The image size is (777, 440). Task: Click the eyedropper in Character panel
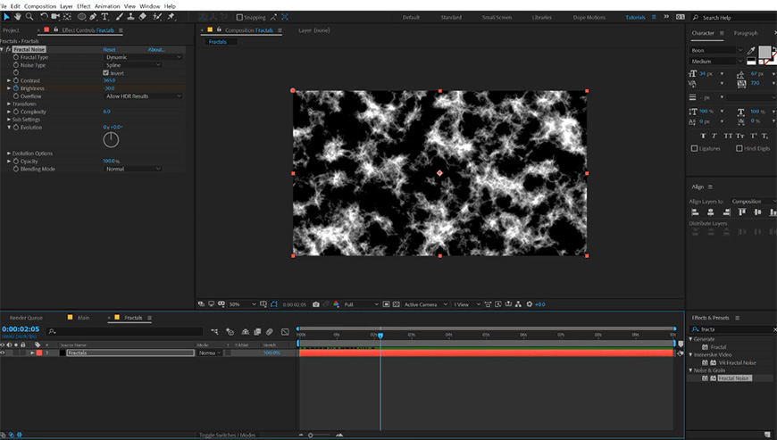click(x=751, y=51)
